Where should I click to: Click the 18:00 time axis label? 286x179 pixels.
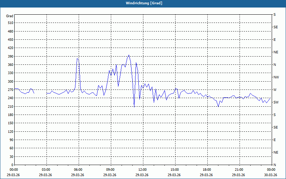click(207, 169)
